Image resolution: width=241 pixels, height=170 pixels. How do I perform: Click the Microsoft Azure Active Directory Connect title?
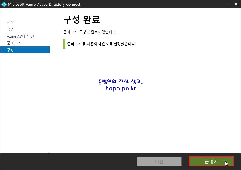[x=44, y=4]
